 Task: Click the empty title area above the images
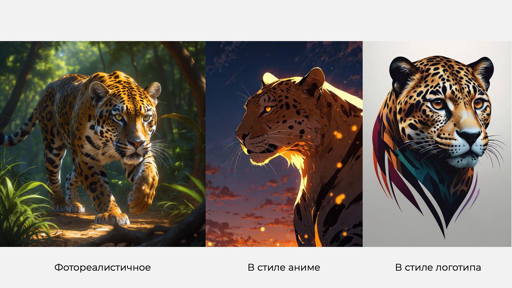(256, 21)
